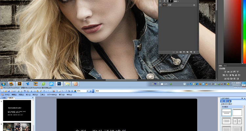
Task: Add layer style with the fx icon
Action: (177, 52)
